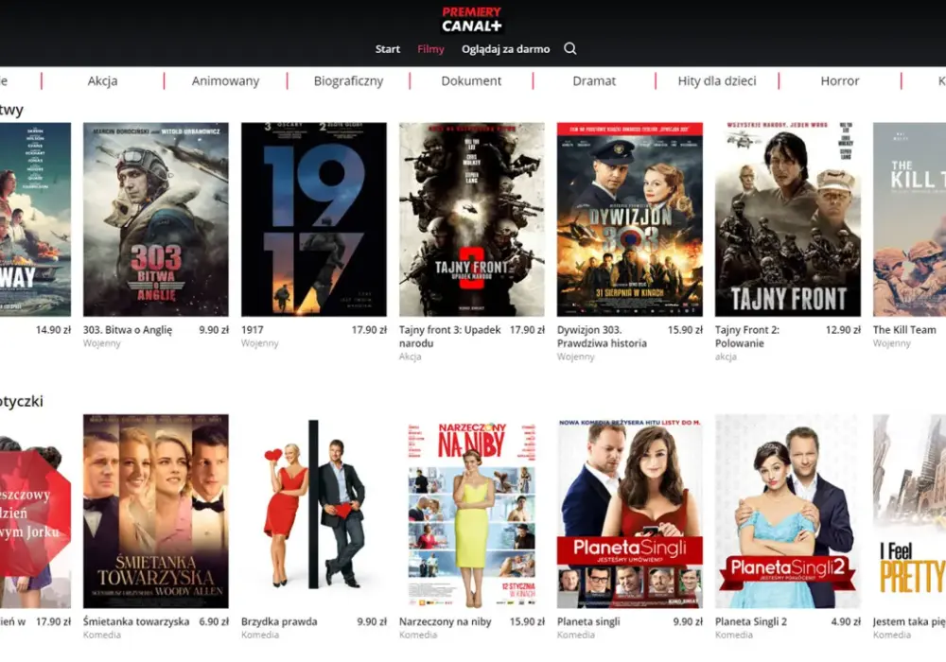
Task: Click Komedia label under Brzydka prawda
Action: (x=260, y=635)
